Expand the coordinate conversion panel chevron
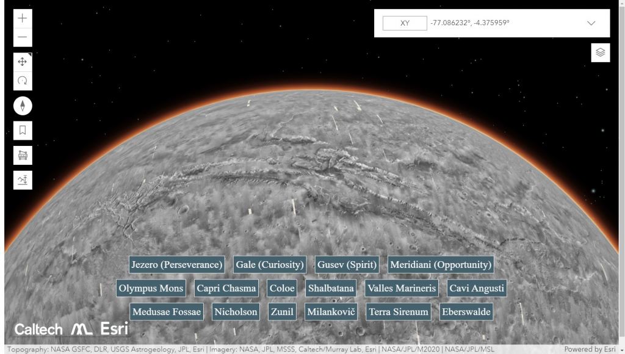Image resolution: width=625 pixels, height=354 pixels. coord(591,23)
